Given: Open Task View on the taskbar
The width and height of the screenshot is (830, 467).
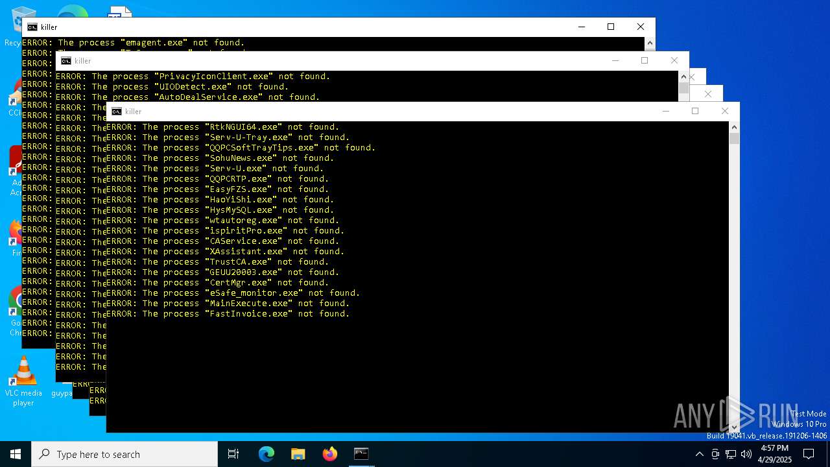Looking at the screenshot, I should tap(233, 454).
